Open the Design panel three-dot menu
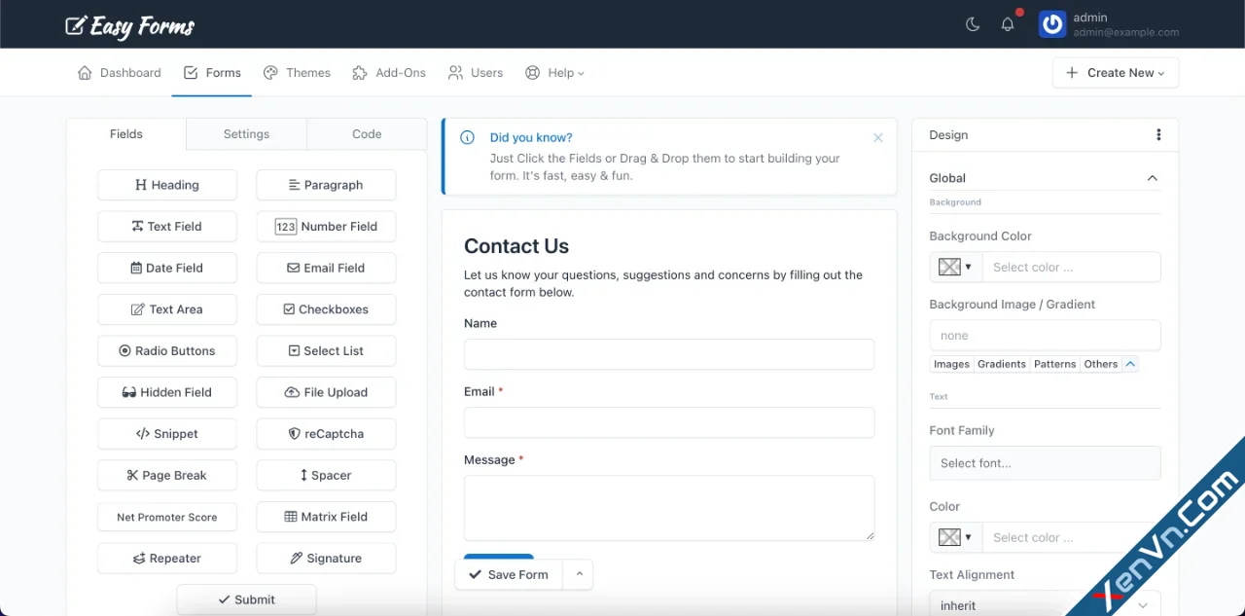1245x616 pixels. [x=1158, y=135]
